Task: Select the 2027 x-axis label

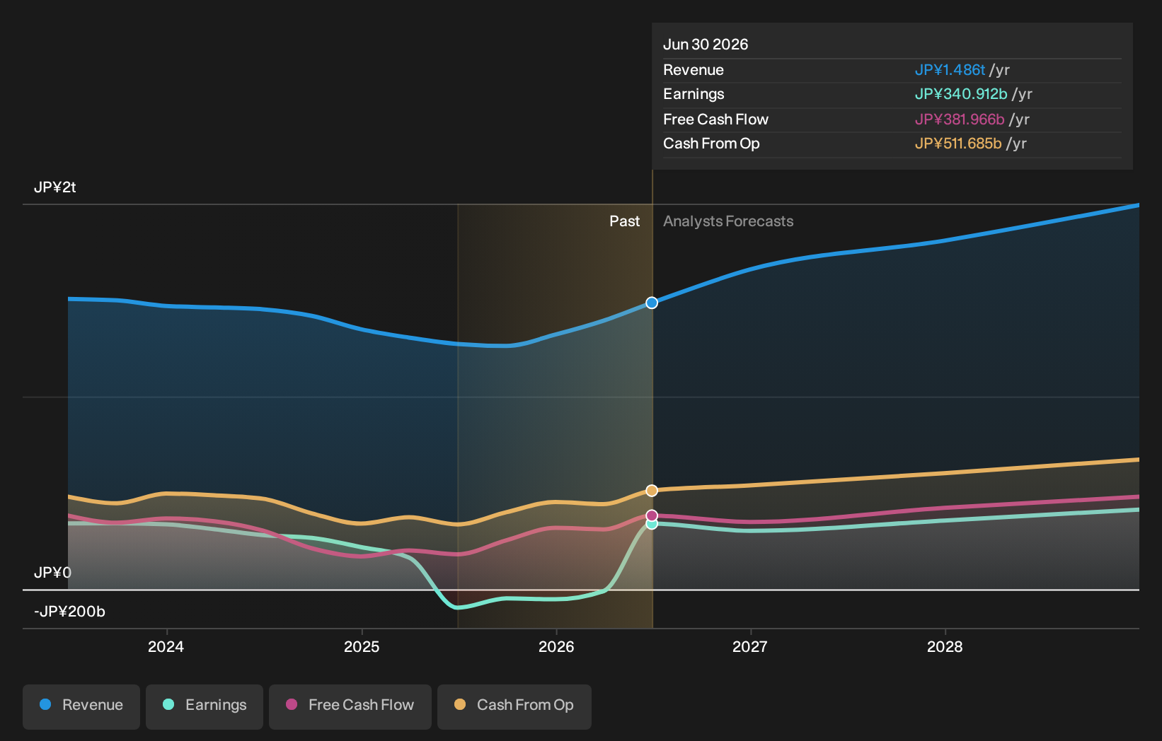Action: (x=750, y=646)
